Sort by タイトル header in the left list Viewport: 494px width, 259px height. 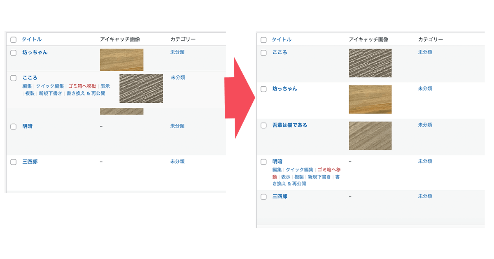point(32,39)
